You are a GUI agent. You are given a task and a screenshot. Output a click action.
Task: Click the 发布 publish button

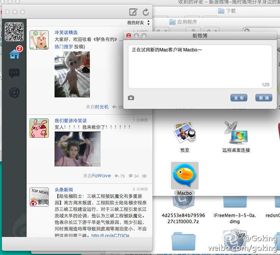[239, 98]
